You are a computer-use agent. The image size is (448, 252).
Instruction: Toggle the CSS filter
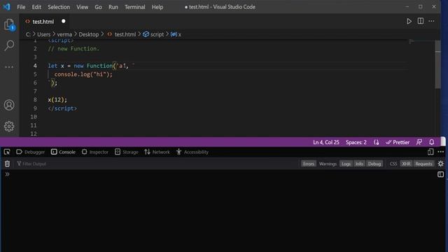393,164
